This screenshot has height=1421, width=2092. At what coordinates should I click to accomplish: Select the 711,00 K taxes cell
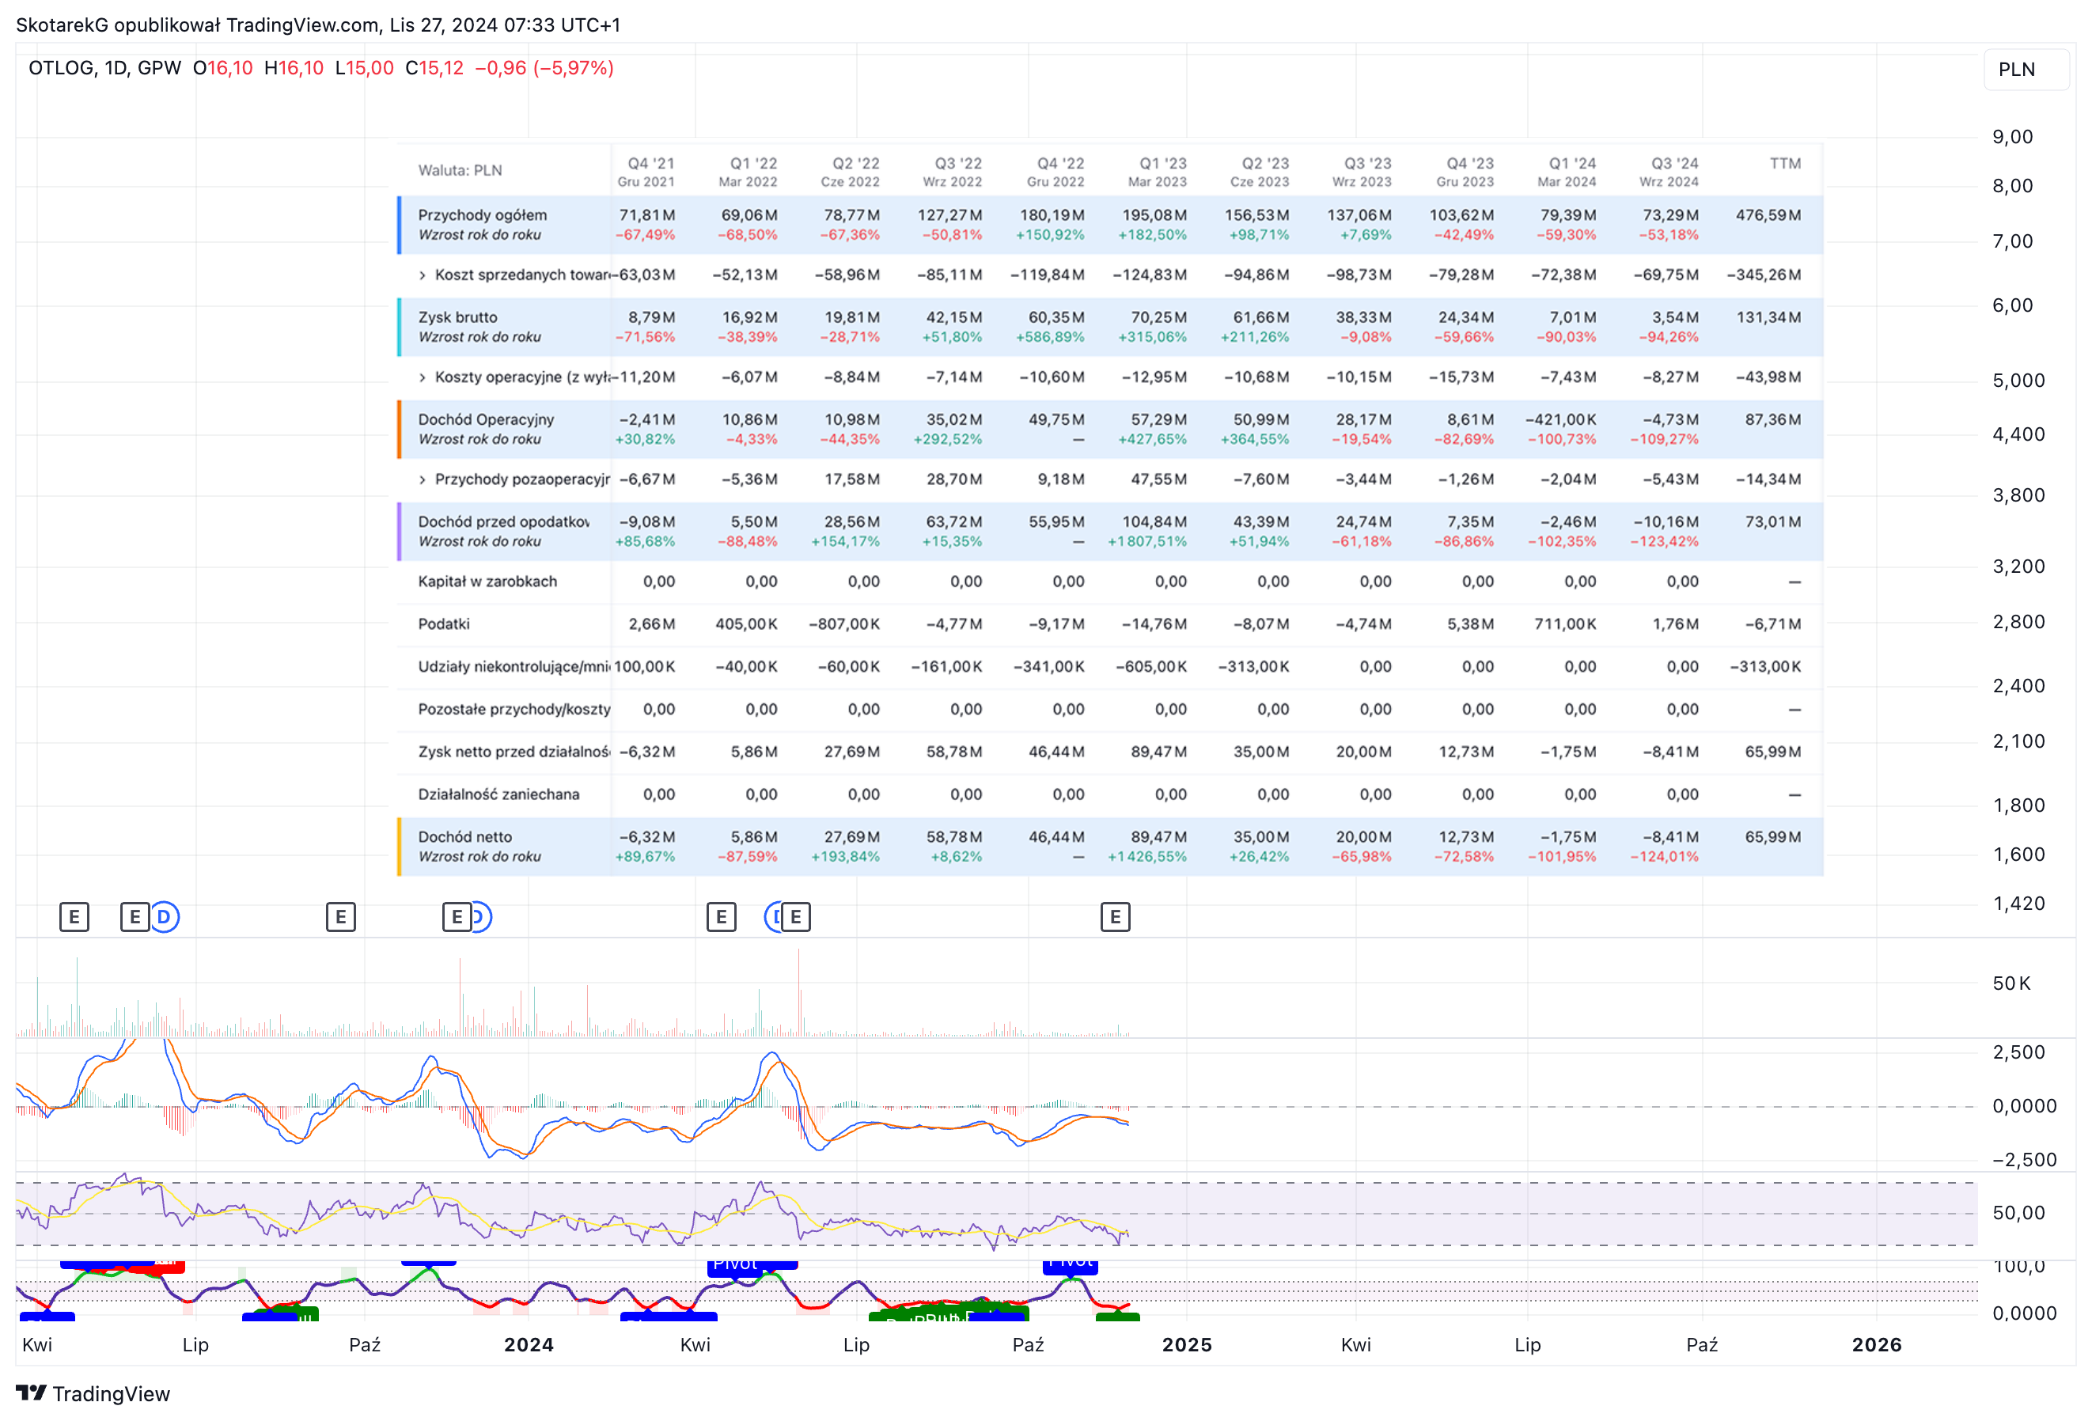click(1565, 624)
